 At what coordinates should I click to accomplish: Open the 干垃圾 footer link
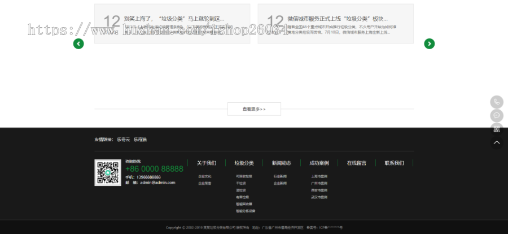coord(240,183)
